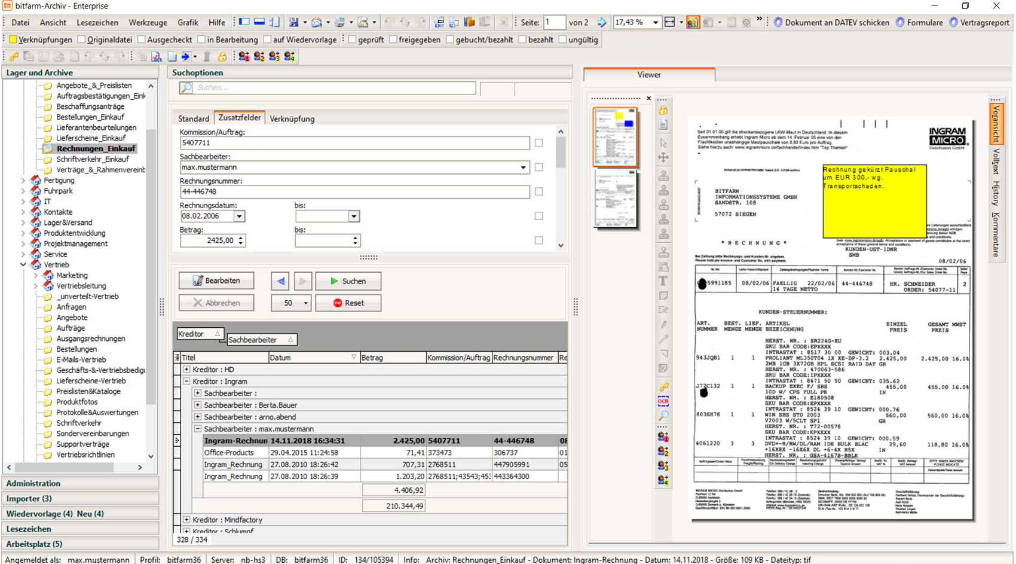Click the yellow Verknüpfungen color swatch
The image size is (1016, 564).
13,39
